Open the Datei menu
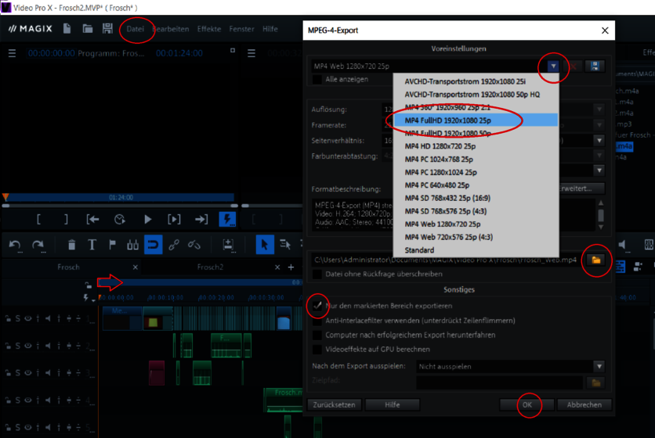The width and height of the screenshot is (655, 438). 136,29
